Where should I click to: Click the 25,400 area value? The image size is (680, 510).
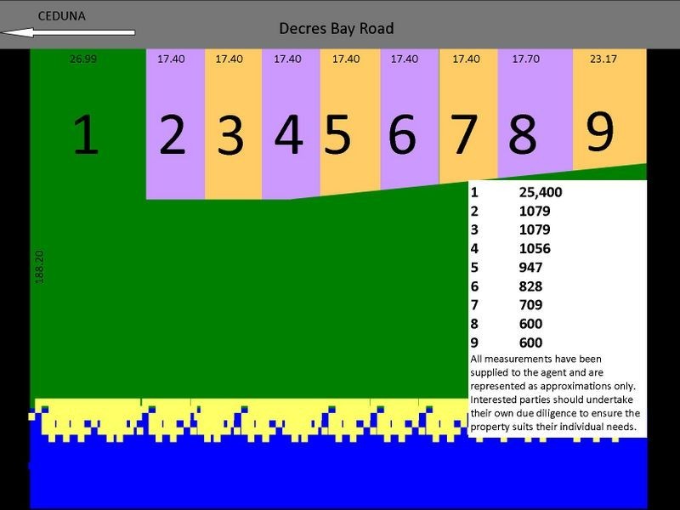click(x=541, y=192)
